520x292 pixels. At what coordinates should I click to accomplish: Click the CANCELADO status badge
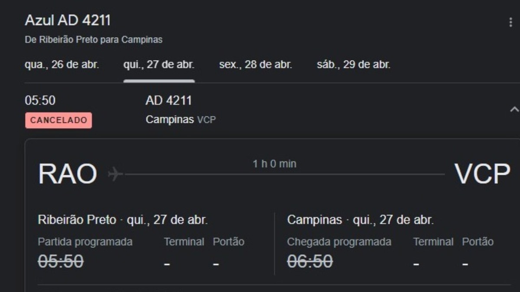click(x=58, y=121)
